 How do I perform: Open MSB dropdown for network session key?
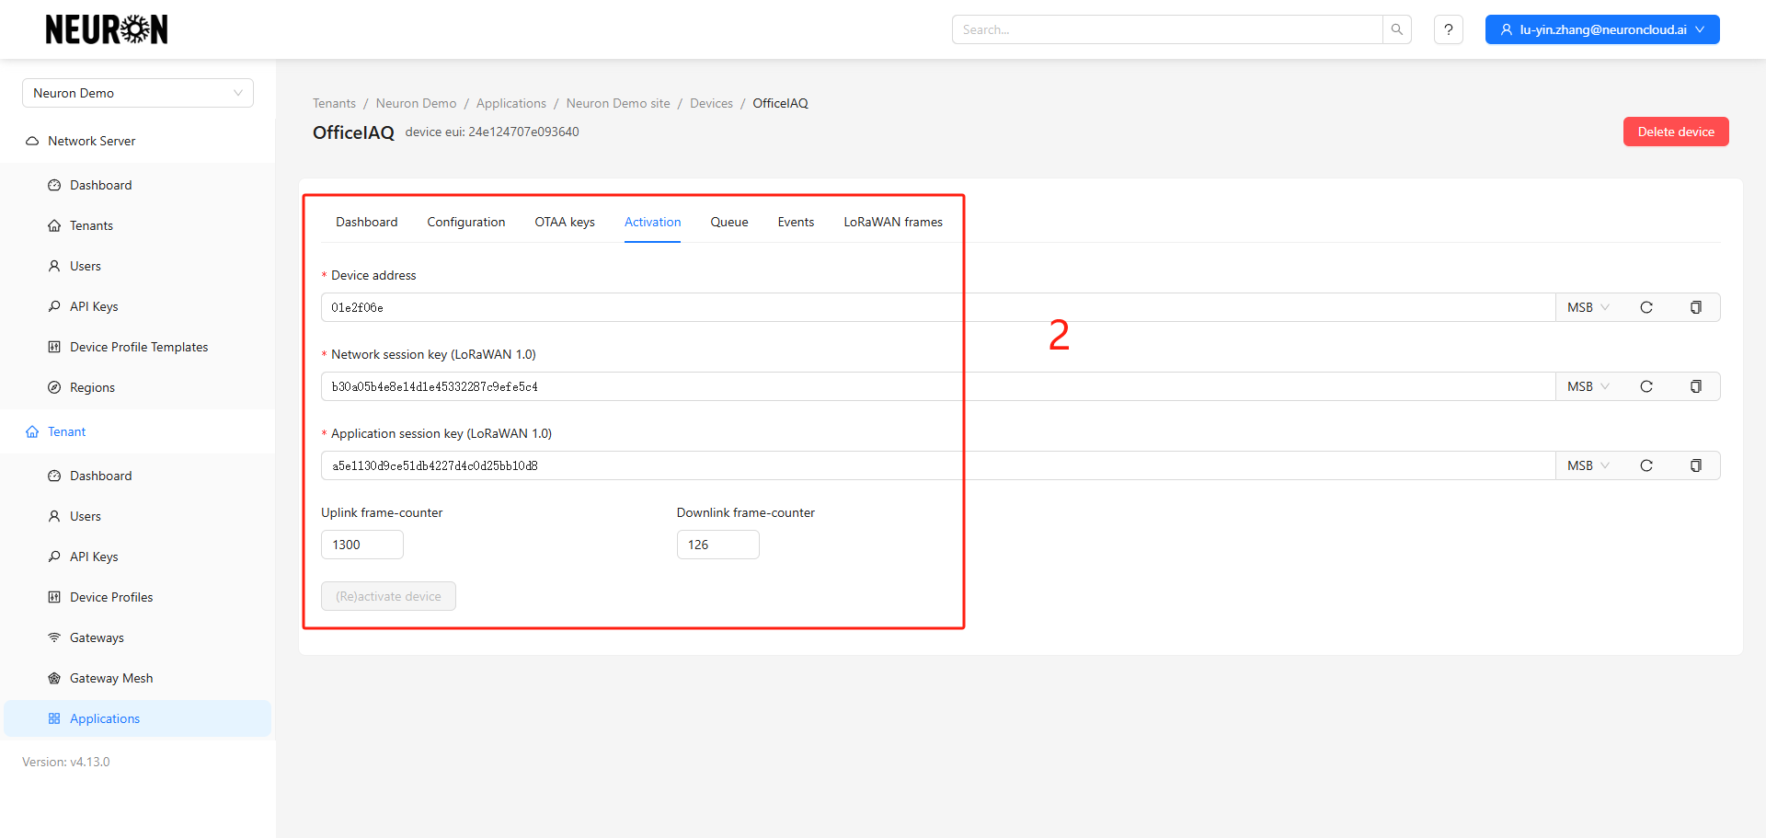coord(1588,386)
